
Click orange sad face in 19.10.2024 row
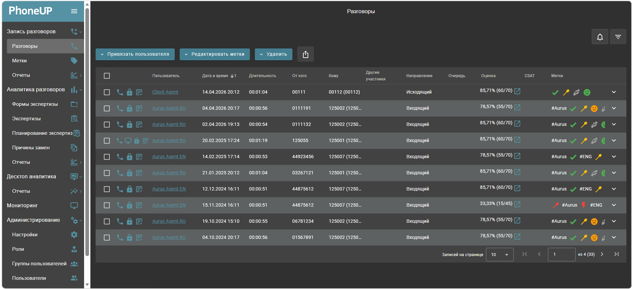click(594, 222)
